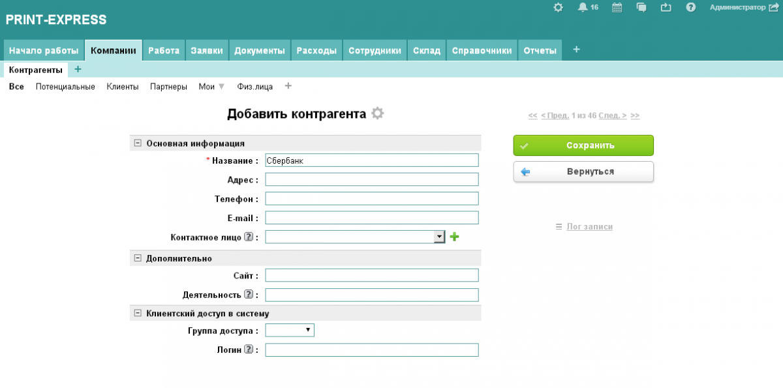Expand the Мои filter arrow

click(x=221, y=87)
